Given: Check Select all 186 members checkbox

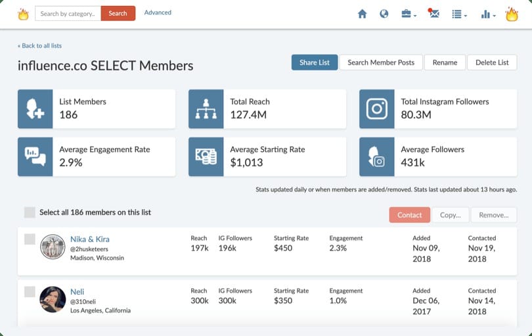Looking at the screenshot, I should click(30, 212).
